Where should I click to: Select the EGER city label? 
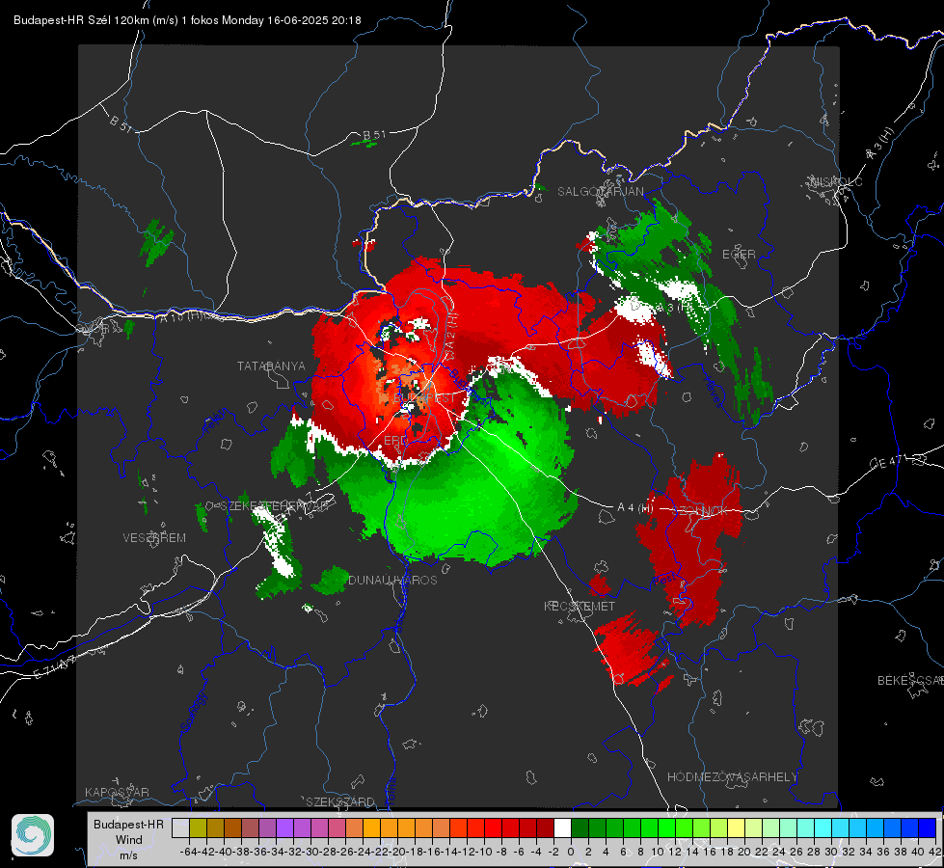[x=739, y=255]
